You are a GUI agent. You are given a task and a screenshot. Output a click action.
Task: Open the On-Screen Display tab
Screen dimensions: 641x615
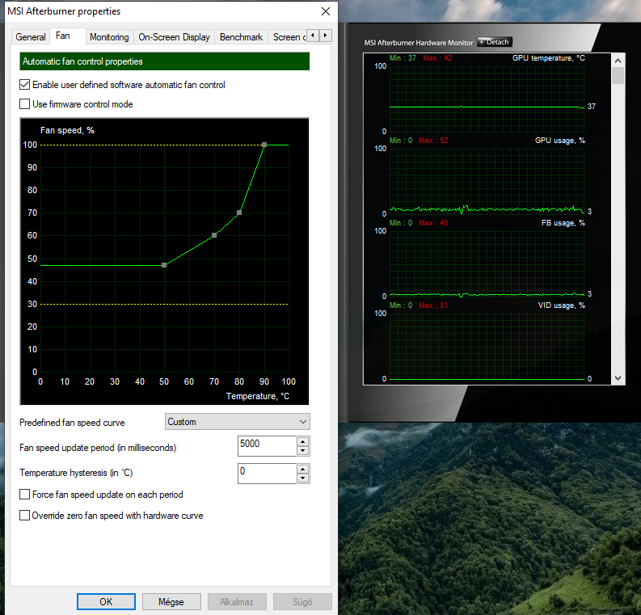click(174, 37)
